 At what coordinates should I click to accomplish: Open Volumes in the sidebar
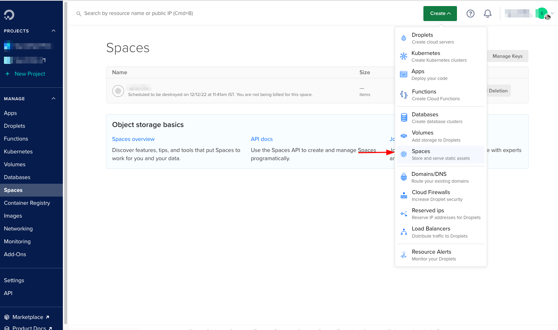pyautogui.click(x=31, y=164)
